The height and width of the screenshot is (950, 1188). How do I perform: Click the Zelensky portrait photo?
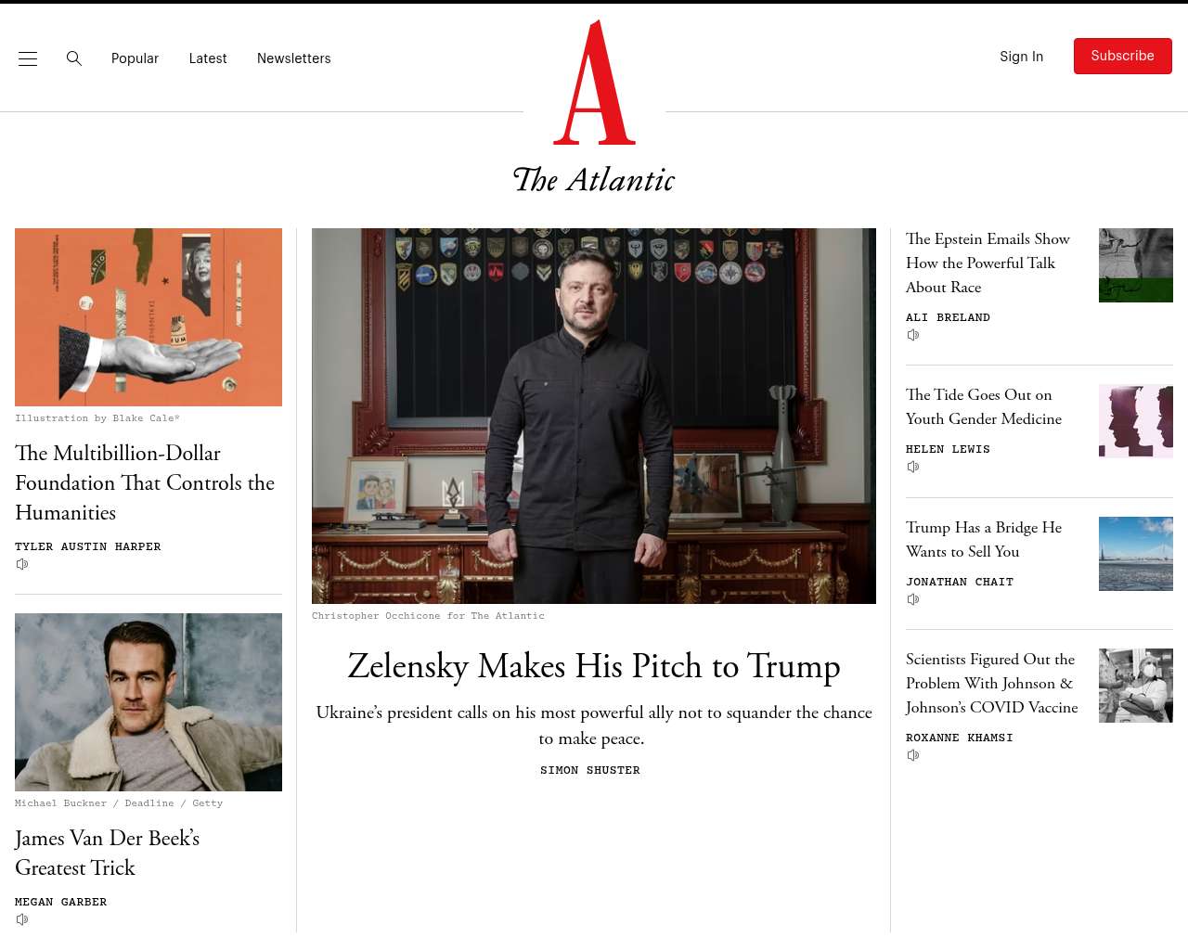594,416
